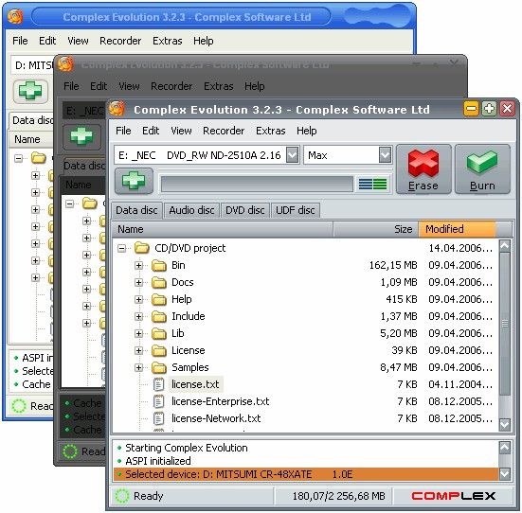
Task: Click the 180,07/2 256,68 MB status text
Action: [339, 496]
